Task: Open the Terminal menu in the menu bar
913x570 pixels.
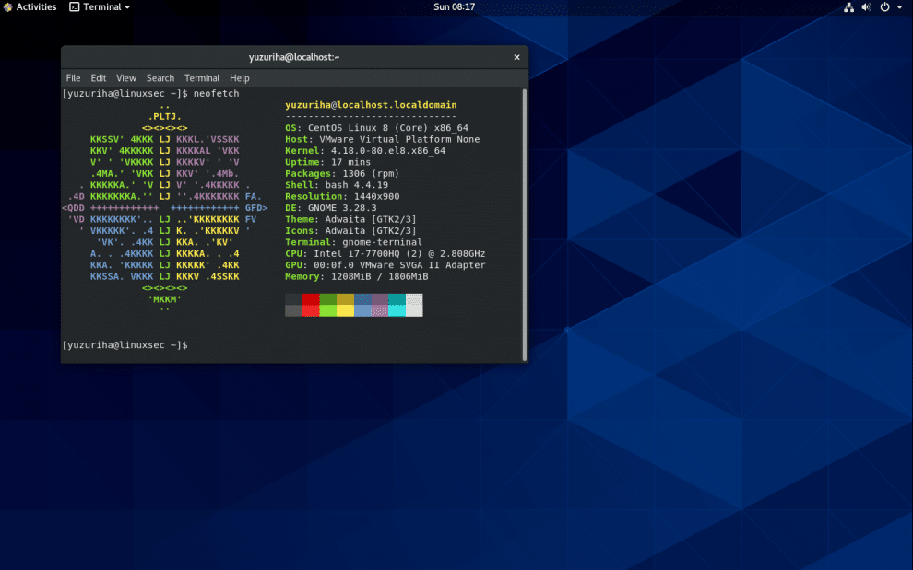Action: point(202,78)
